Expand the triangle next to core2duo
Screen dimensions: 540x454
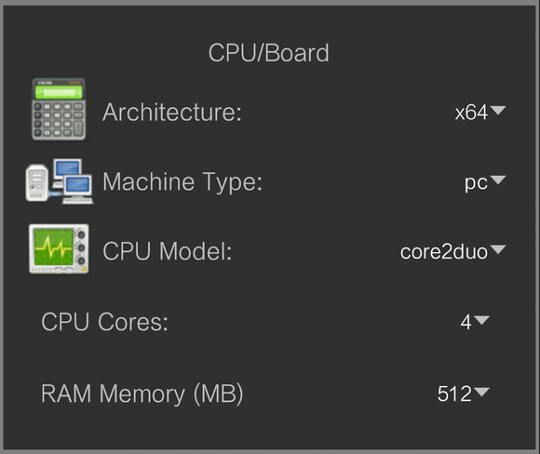coord(498,249)
